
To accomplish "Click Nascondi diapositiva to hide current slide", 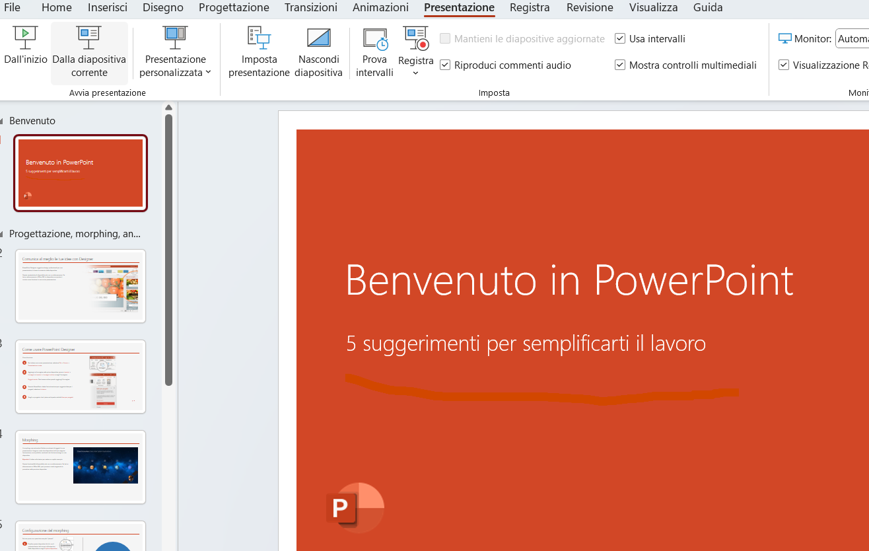I will [319, 52].
